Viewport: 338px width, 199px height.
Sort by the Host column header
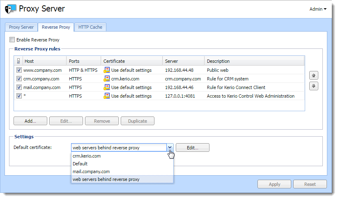[x=45, y=61]
